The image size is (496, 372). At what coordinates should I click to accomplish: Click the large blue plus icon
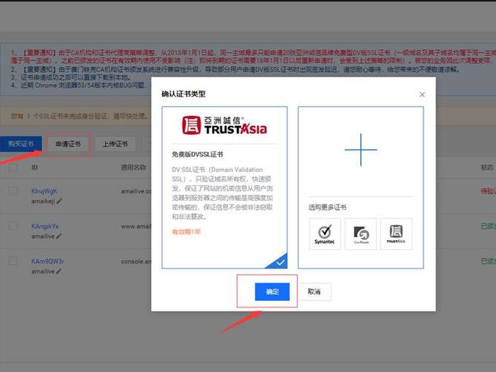pyautogui.click(x=361, y=149)
